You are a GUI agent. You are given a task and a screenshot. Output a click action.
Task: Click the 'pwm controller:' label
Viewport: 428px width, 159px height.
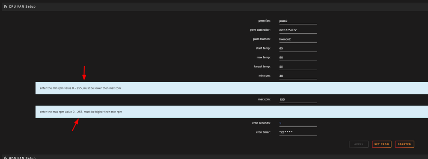260,30
